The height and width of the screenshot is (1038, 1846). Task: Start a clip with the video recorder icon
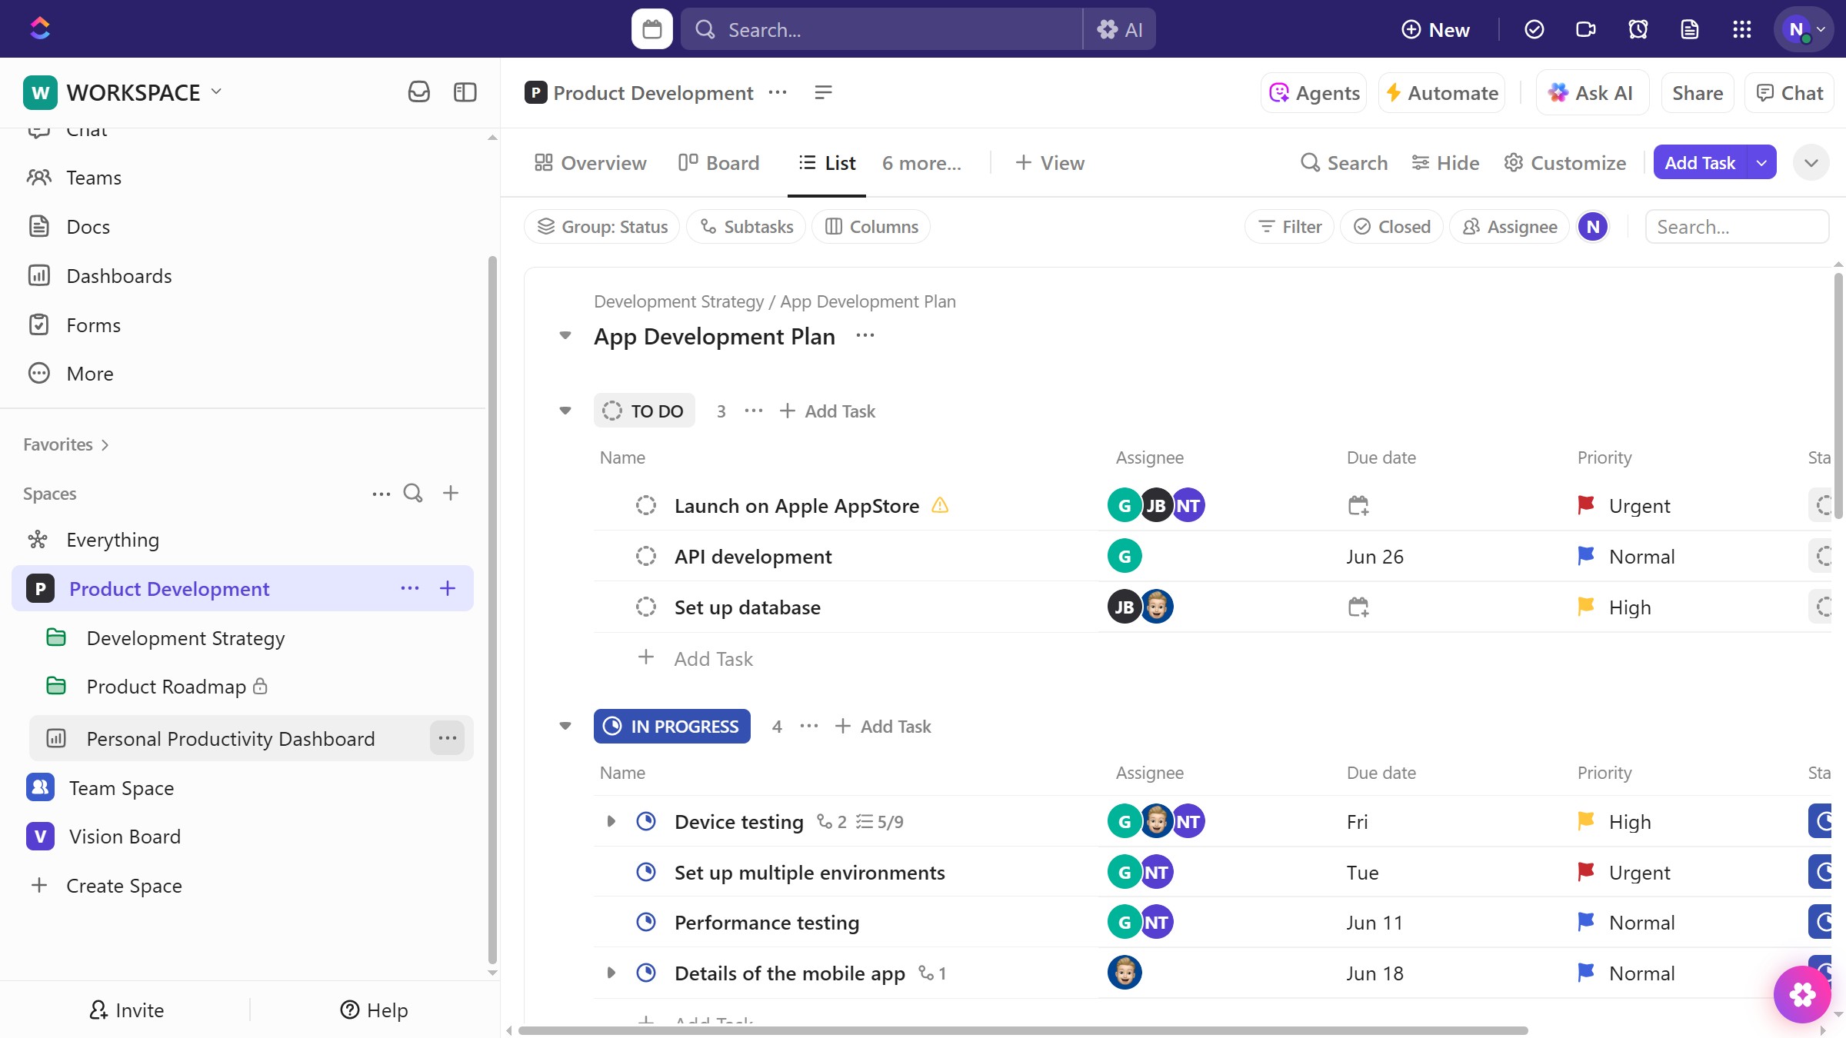[x=1585, y=29]
